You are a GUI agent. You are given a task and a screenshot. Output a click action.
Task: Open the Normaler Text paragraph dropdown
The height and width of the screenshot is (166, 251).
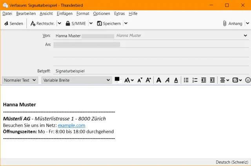[20, 80]
